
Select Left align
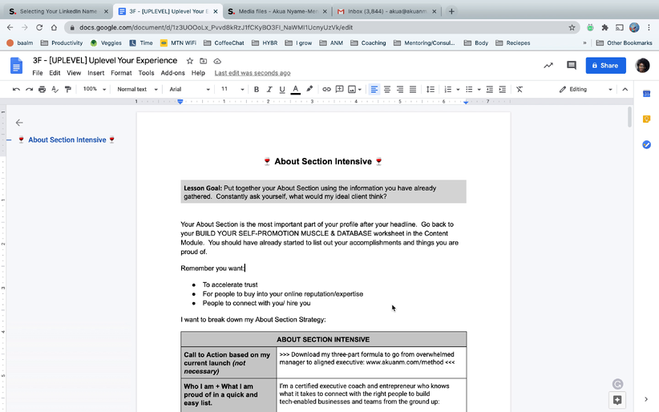coord(374,89)
